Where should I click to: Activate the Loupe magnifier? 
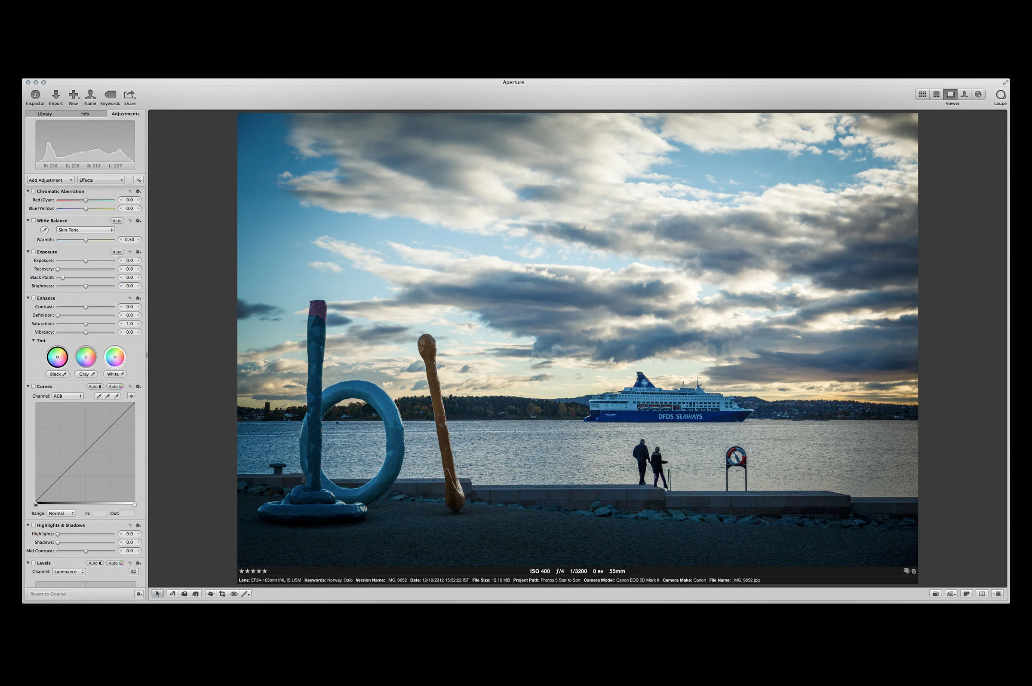[x=1001, y=94]
